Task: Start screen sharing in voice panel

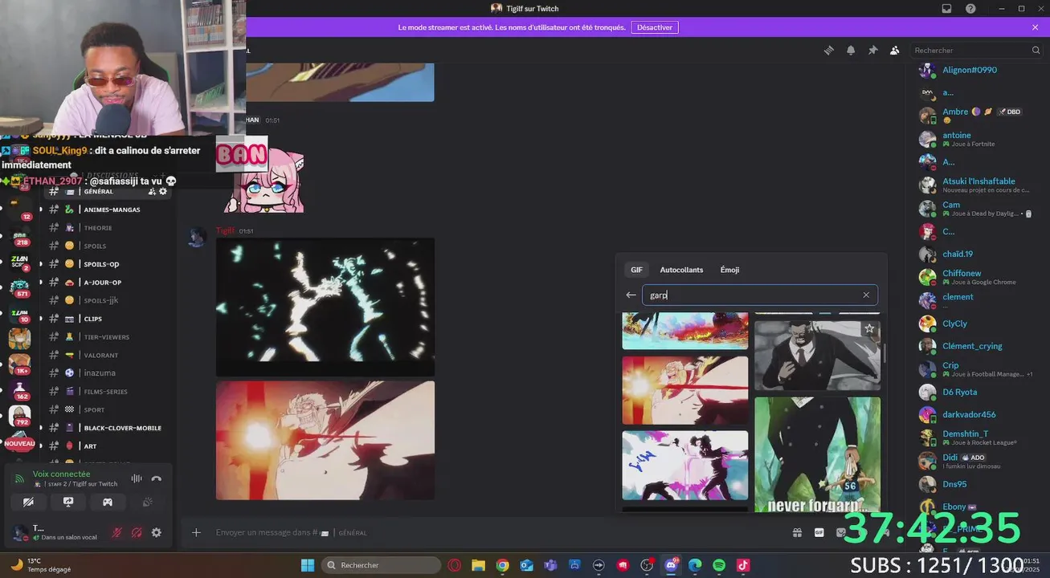Action: click(68, 502)
